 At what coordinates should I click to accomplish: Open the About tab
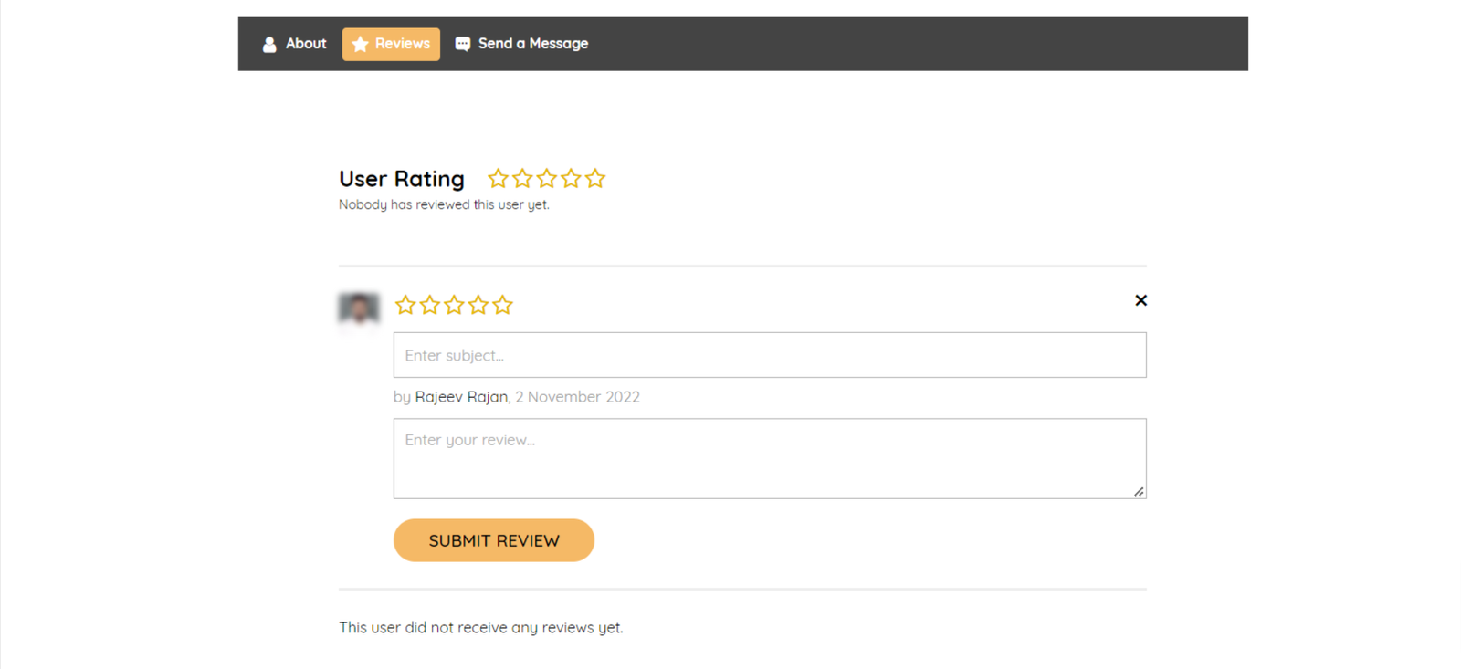294,44
